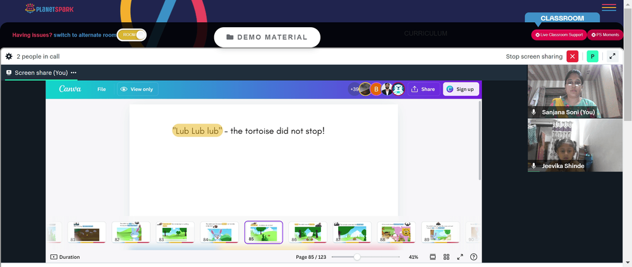The image size is (632, 267).
Task: Click the Canva Sign up button
Action: click(x=461, y=90)
